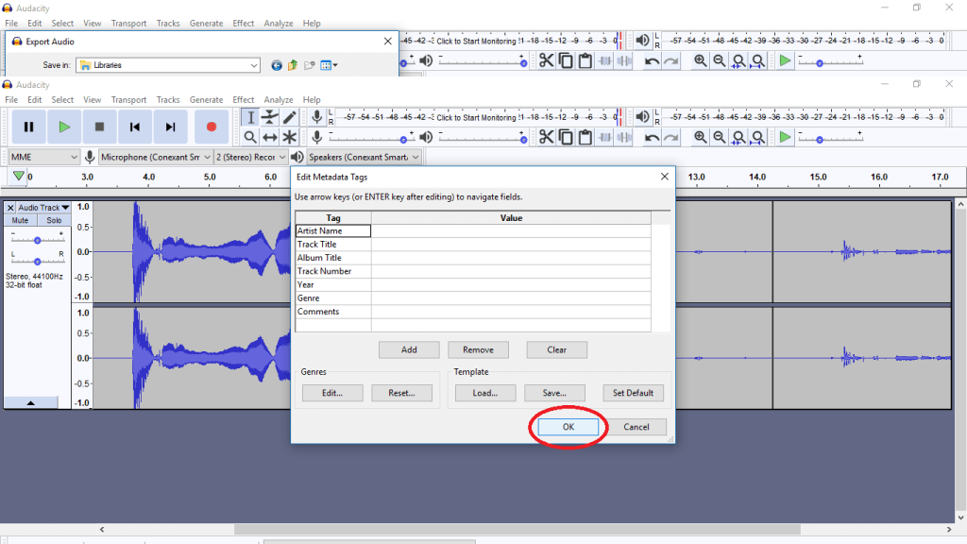967x544 pixels.
Task: Click the back arrow icon in the Export Audio dialog
Action: [277, 65]
